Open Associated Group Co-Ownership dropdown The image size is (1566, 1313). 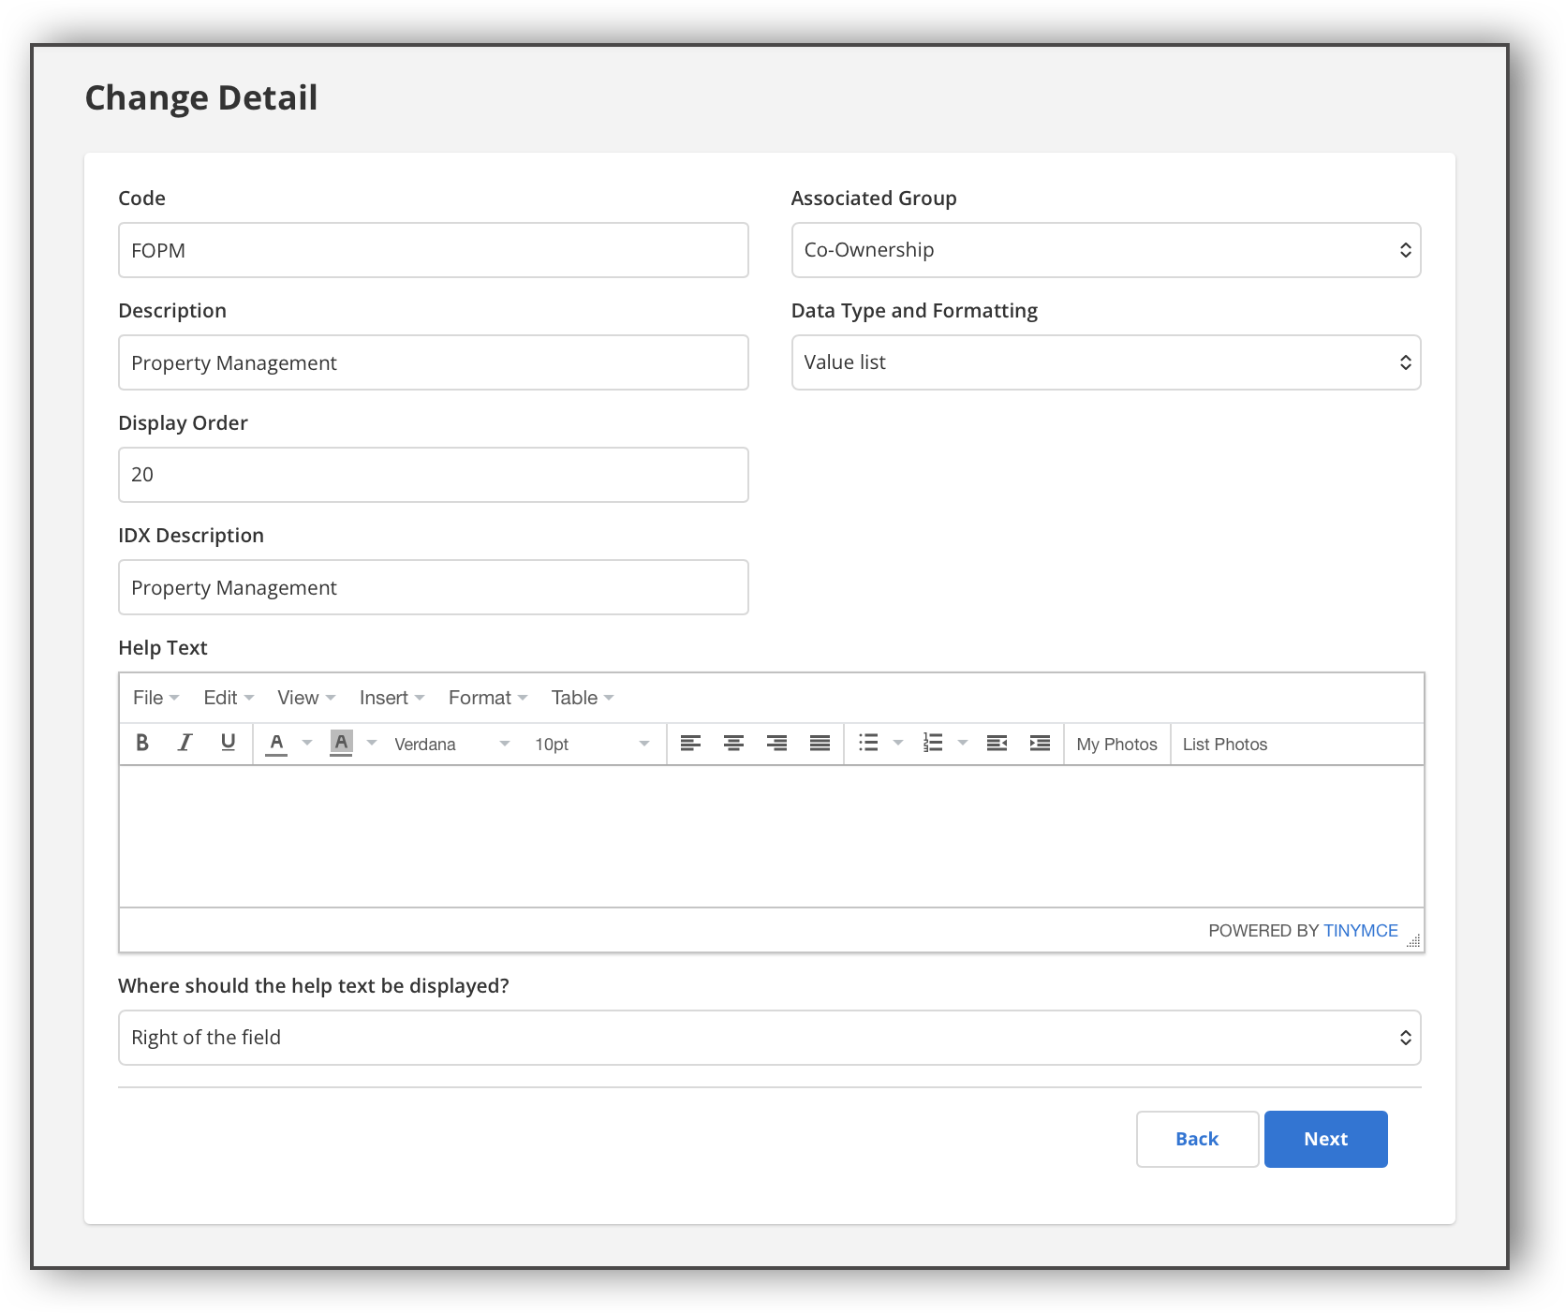tap(1106, 250)
